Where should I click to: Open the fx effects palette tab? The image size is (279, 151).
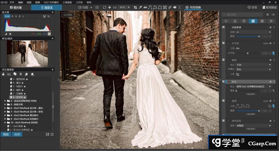(271, 21)
